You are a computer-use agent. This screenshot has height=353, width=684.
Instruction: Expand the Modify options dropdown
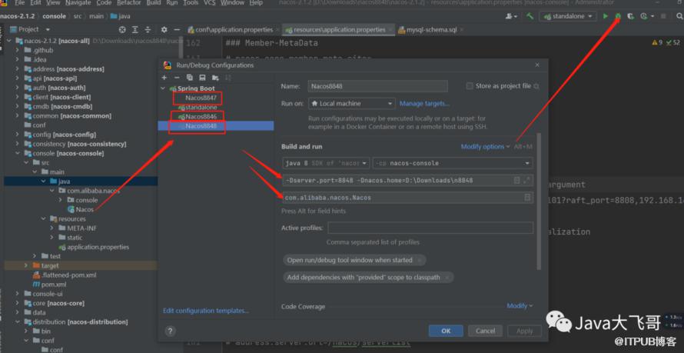point(486,146)
